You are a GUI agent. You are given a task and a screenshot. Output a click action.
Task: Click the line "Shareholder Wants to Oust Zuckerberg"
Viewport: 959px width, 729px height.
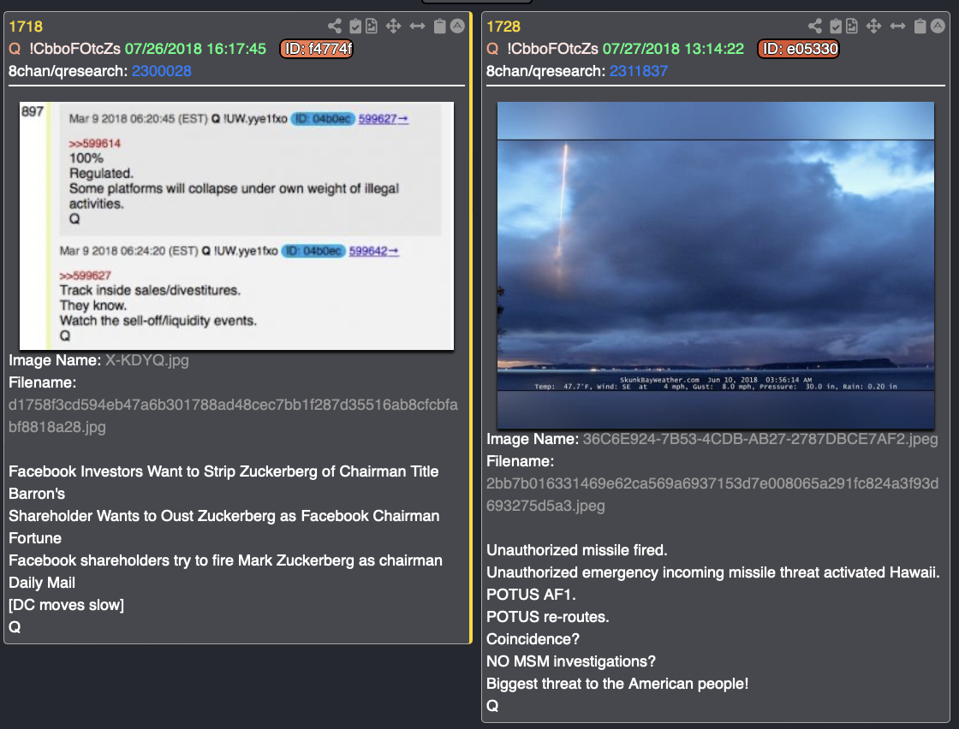pyautogui.click(x=223, y=516)
